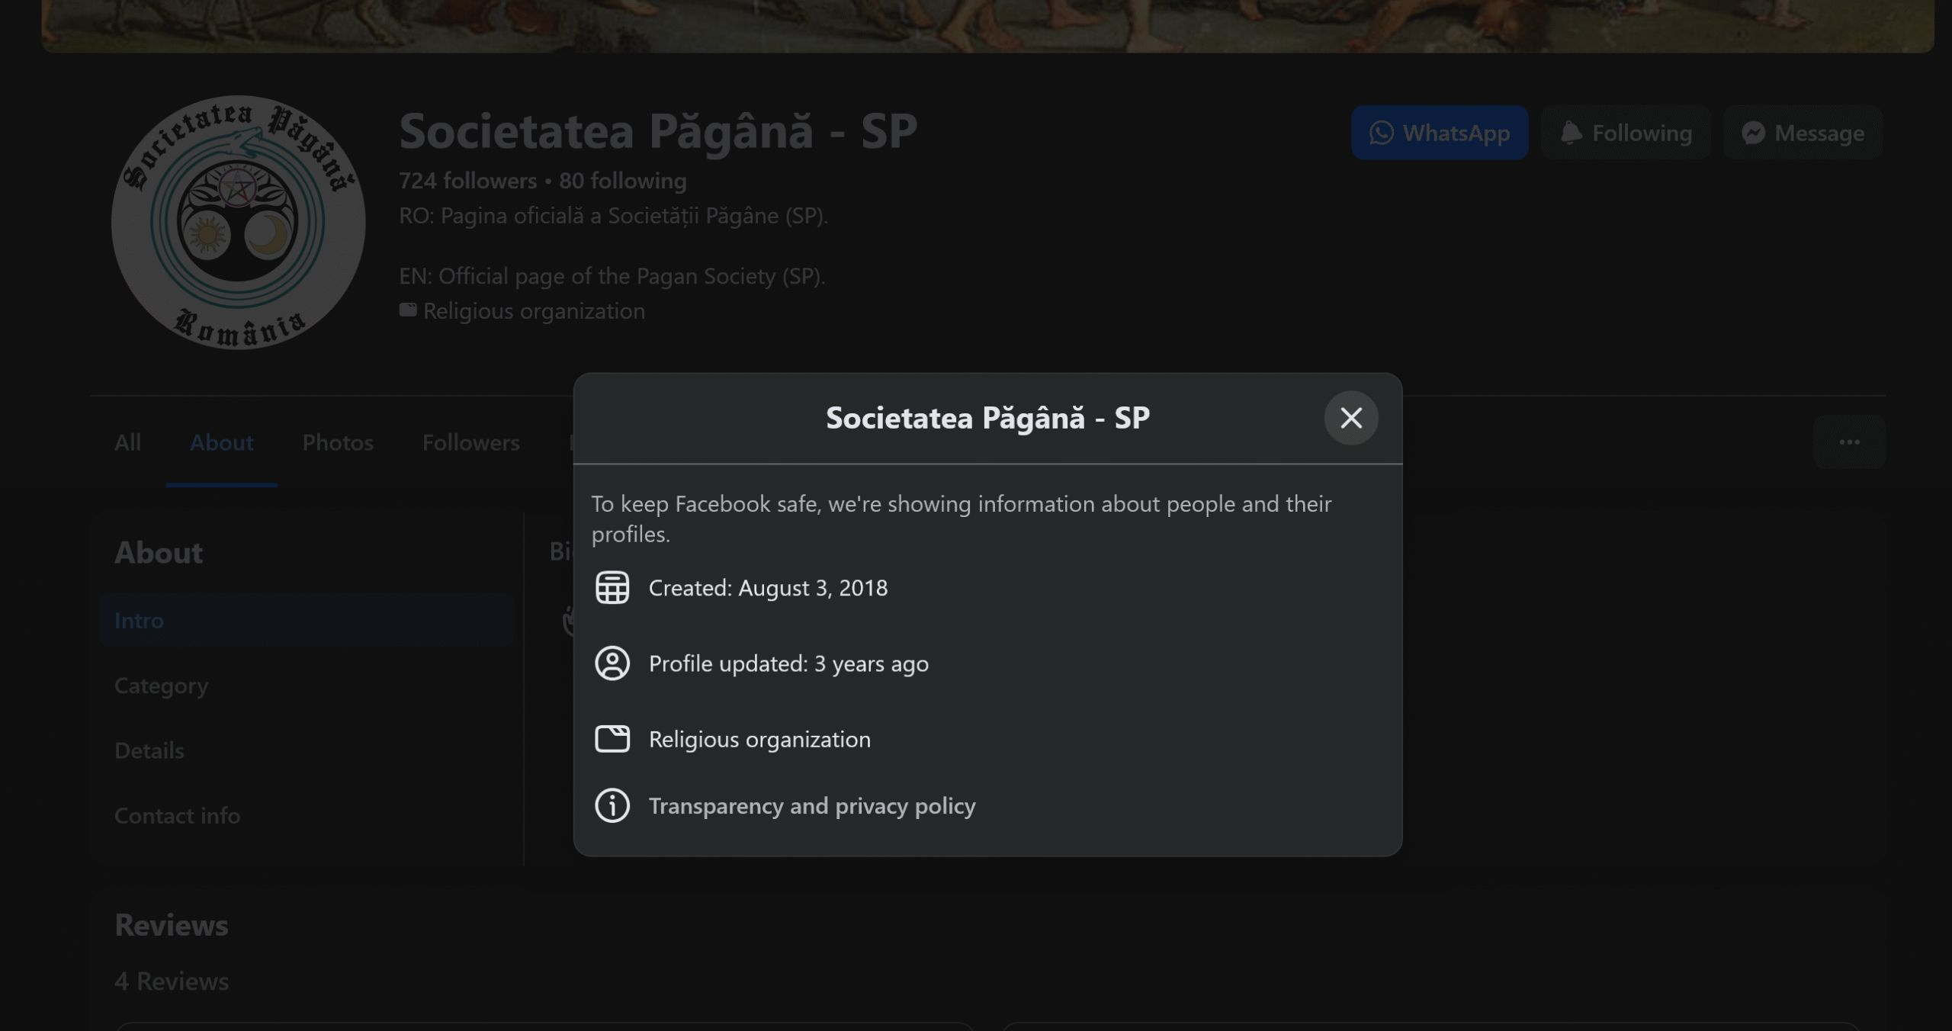This screenshot has height=1031, width=1952.
Task: Close the Societatea Păgână page info dialog
Action: click(x=1350, y=418)
